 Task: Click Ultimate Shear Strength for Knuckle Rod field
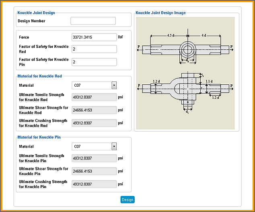[x=94, y=110]
